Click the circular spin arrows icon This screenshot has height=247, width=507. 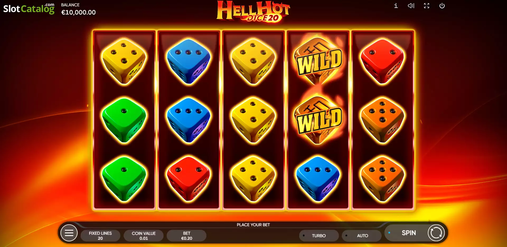[x=436, y=233]
